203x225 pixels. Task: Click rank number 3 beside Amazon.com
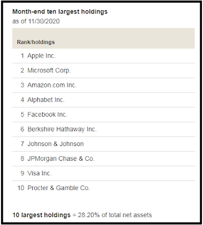(22, 85)
